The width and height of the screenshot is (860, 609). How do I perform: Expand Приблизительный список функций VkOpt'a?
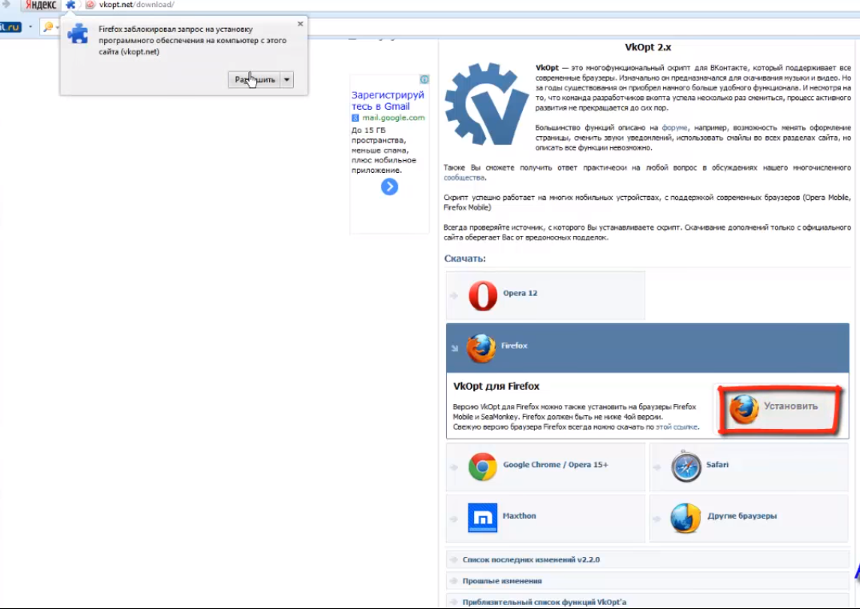click(647, 601)
